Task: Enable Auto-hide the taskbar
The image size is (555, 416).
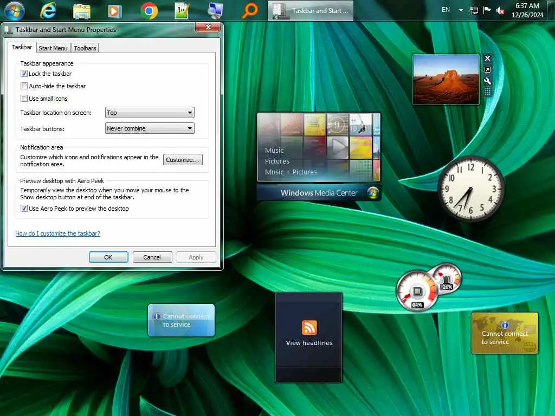Action: [24, 86]
